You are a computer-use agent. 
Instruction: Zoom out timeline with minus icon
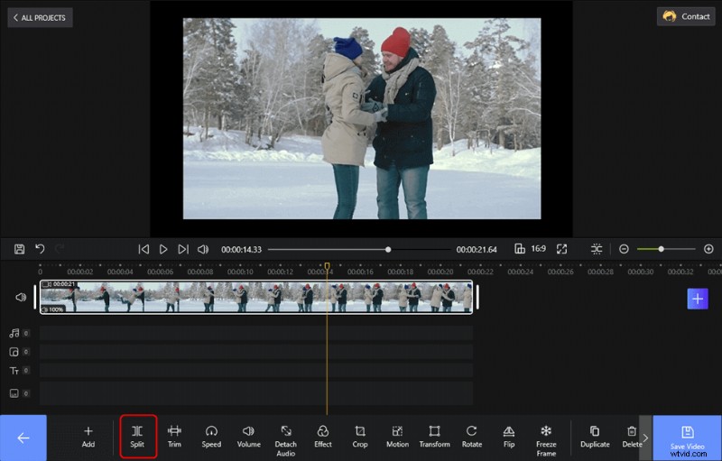click(x=624, y=249)
